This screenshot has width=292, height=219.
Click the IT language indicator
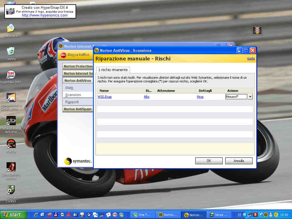point(239,215)
